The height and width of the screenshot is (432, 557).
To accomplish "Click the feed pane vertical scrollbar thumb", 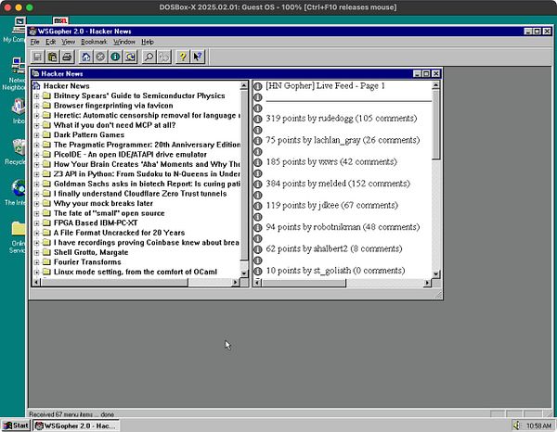I will [436, 124].
